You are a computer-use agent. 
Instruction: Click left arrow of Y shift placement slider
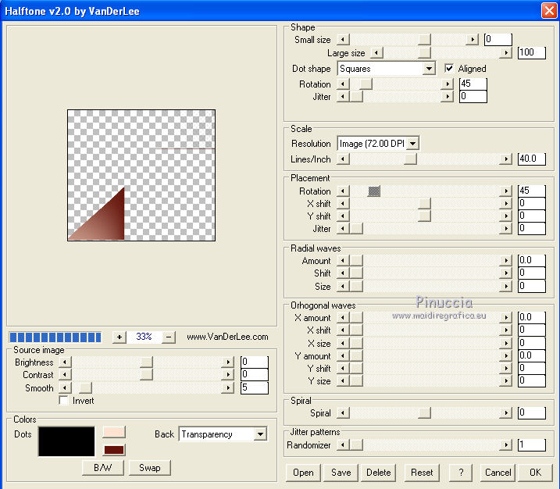tap(343, 216)
